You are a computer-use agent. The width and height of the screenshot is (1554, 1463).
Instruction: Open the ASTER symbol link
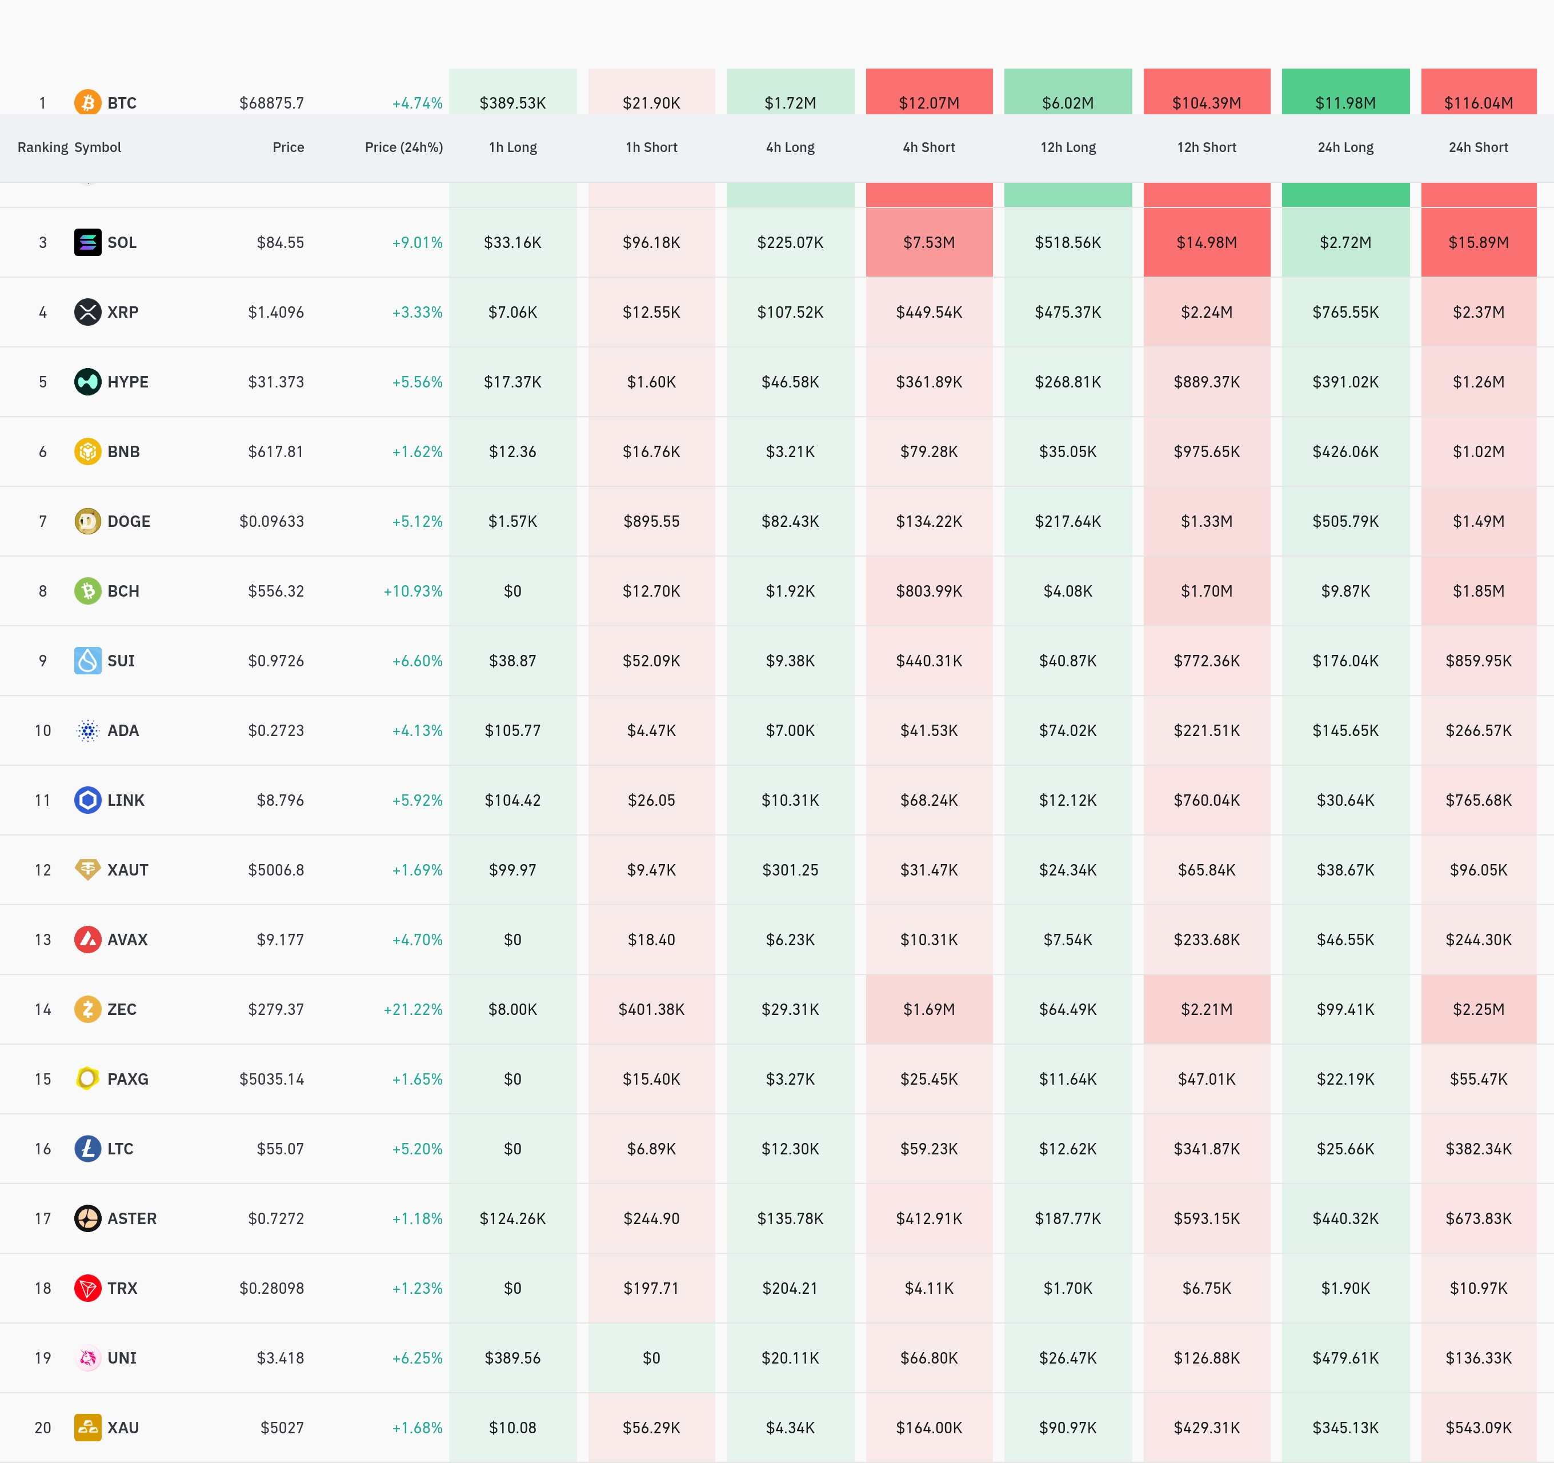pyautogui.click(x=132, y=1218)
